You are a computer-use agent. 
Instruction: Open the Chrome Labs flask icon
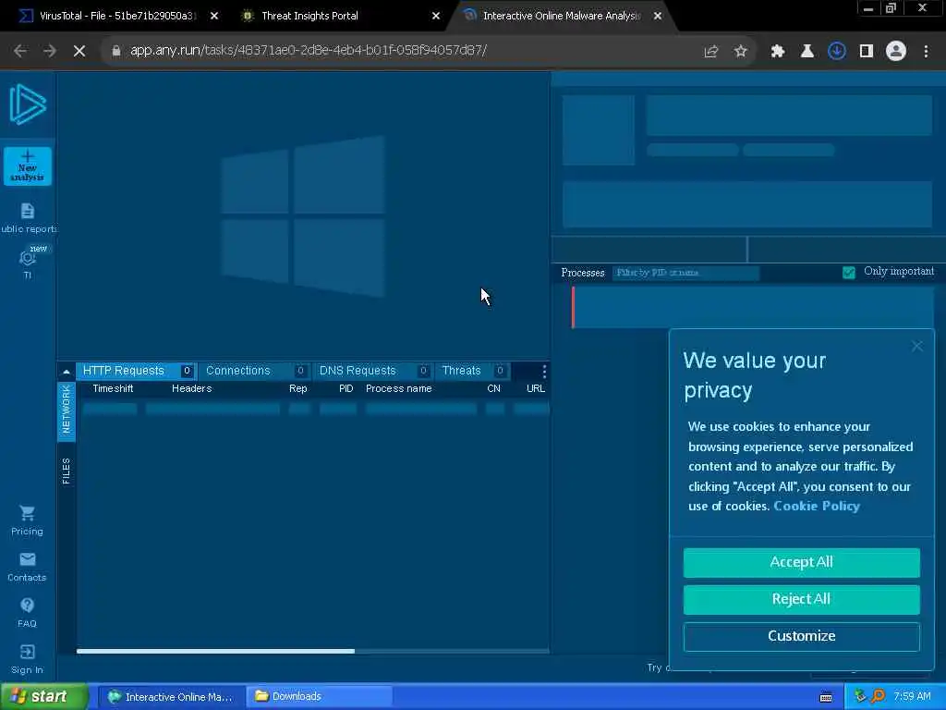(x=807, y=52)
